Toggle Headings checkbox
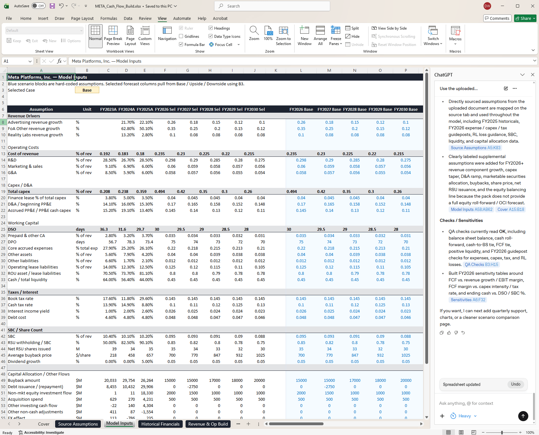The image size is (539, 435). (211, 28)
